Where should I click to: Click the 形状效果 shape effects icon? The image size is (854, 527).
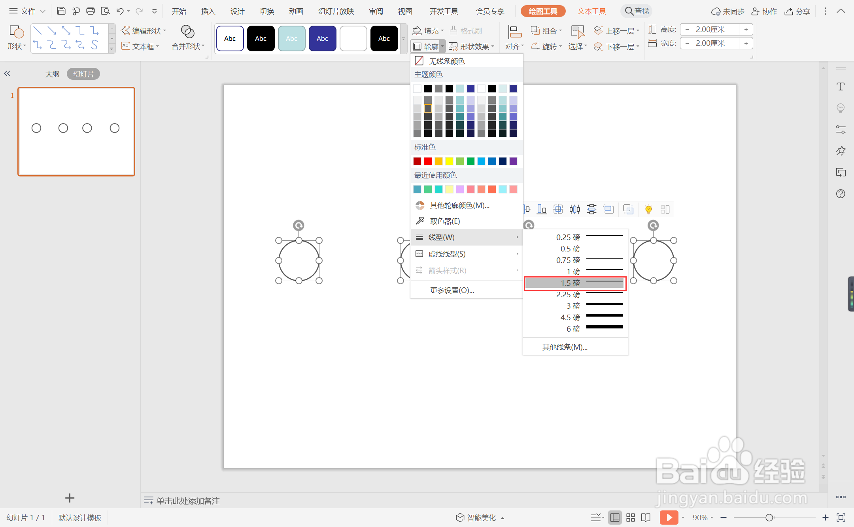[453, 47]
